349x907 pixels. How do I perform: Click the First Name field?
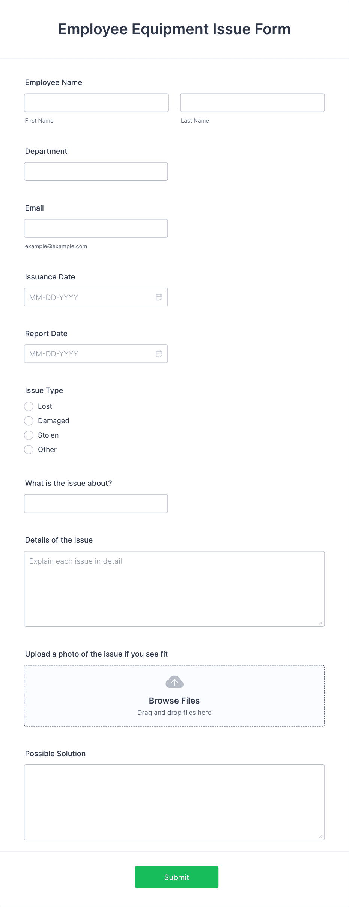96,102
